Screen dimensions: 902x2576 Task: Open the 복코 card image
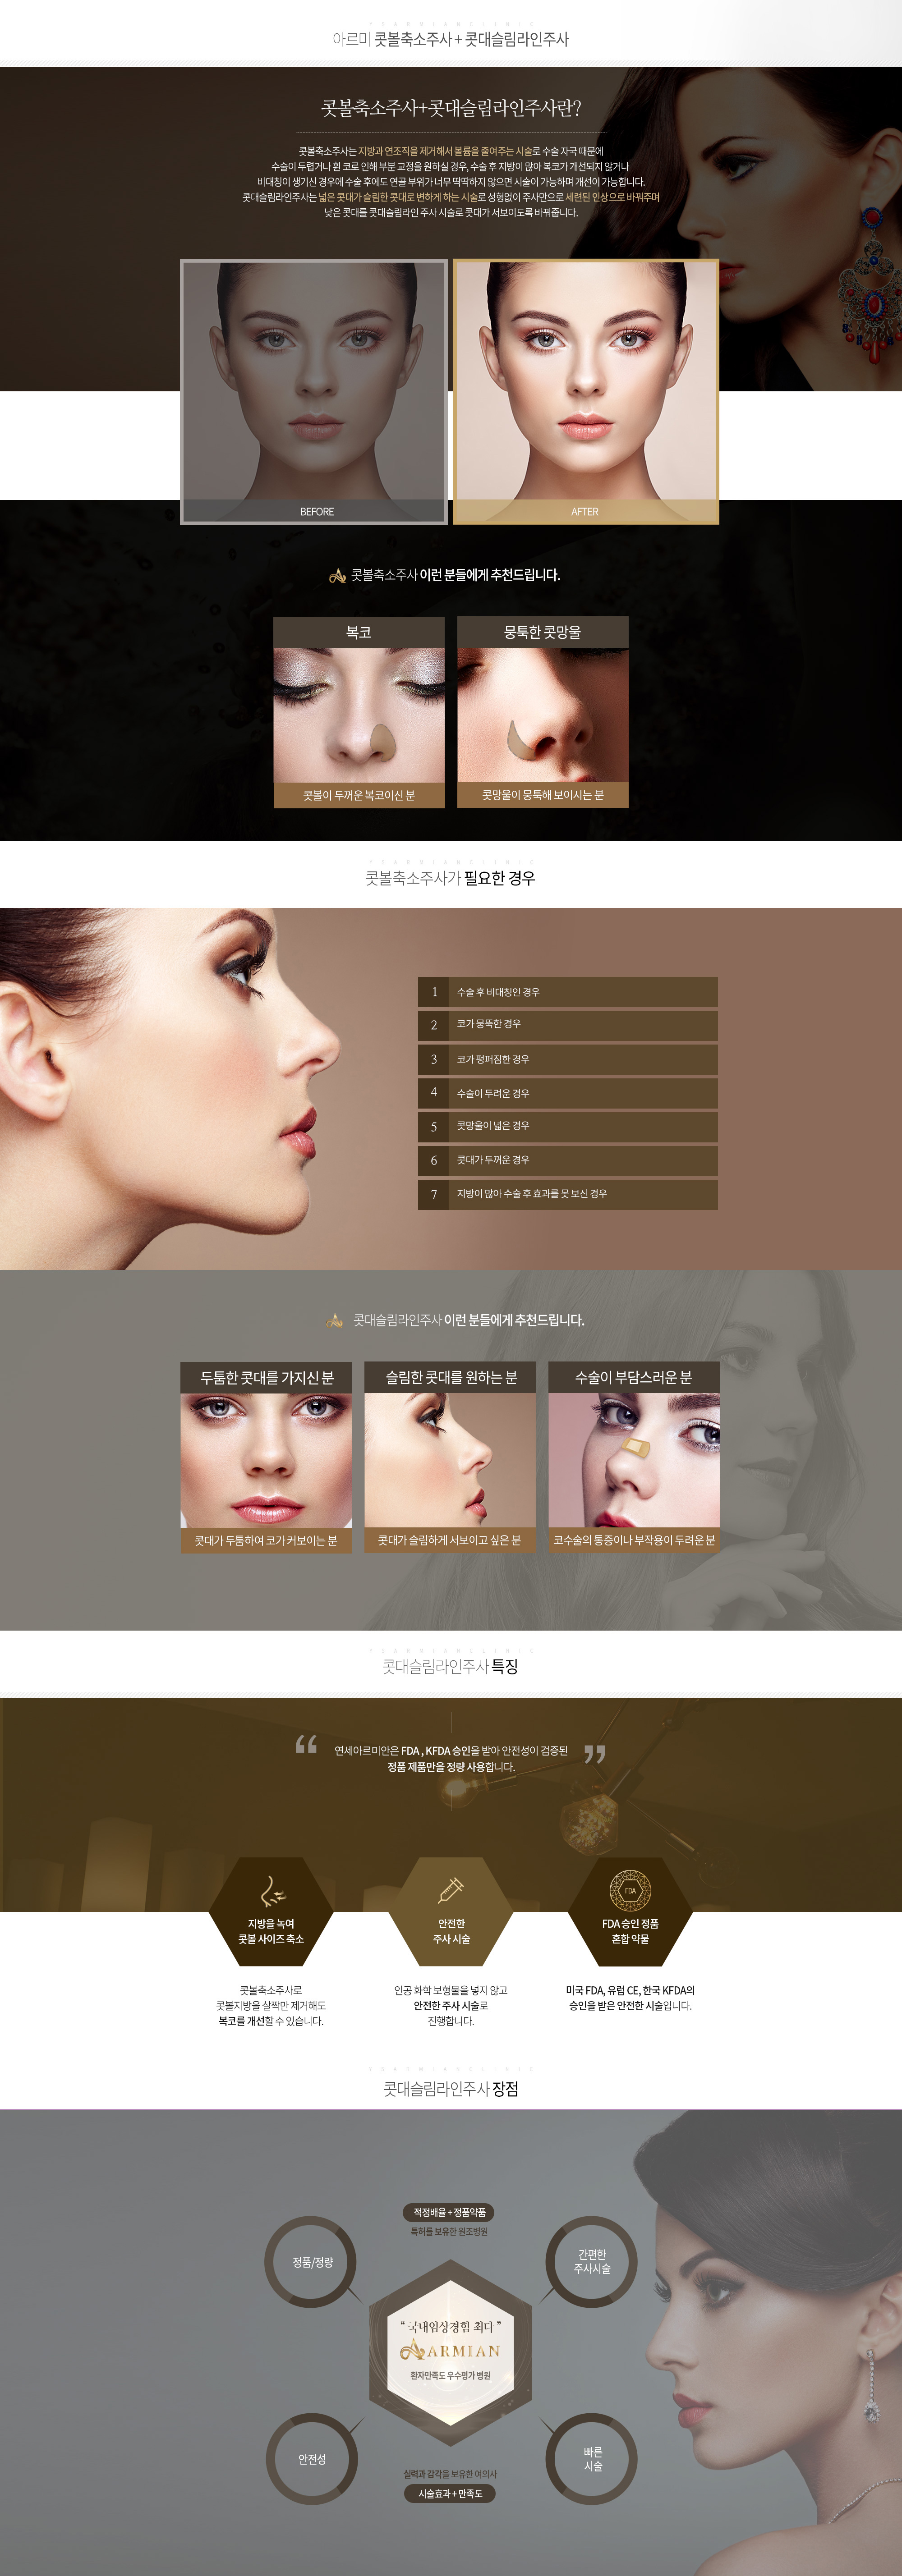click(x=359, y=715)
